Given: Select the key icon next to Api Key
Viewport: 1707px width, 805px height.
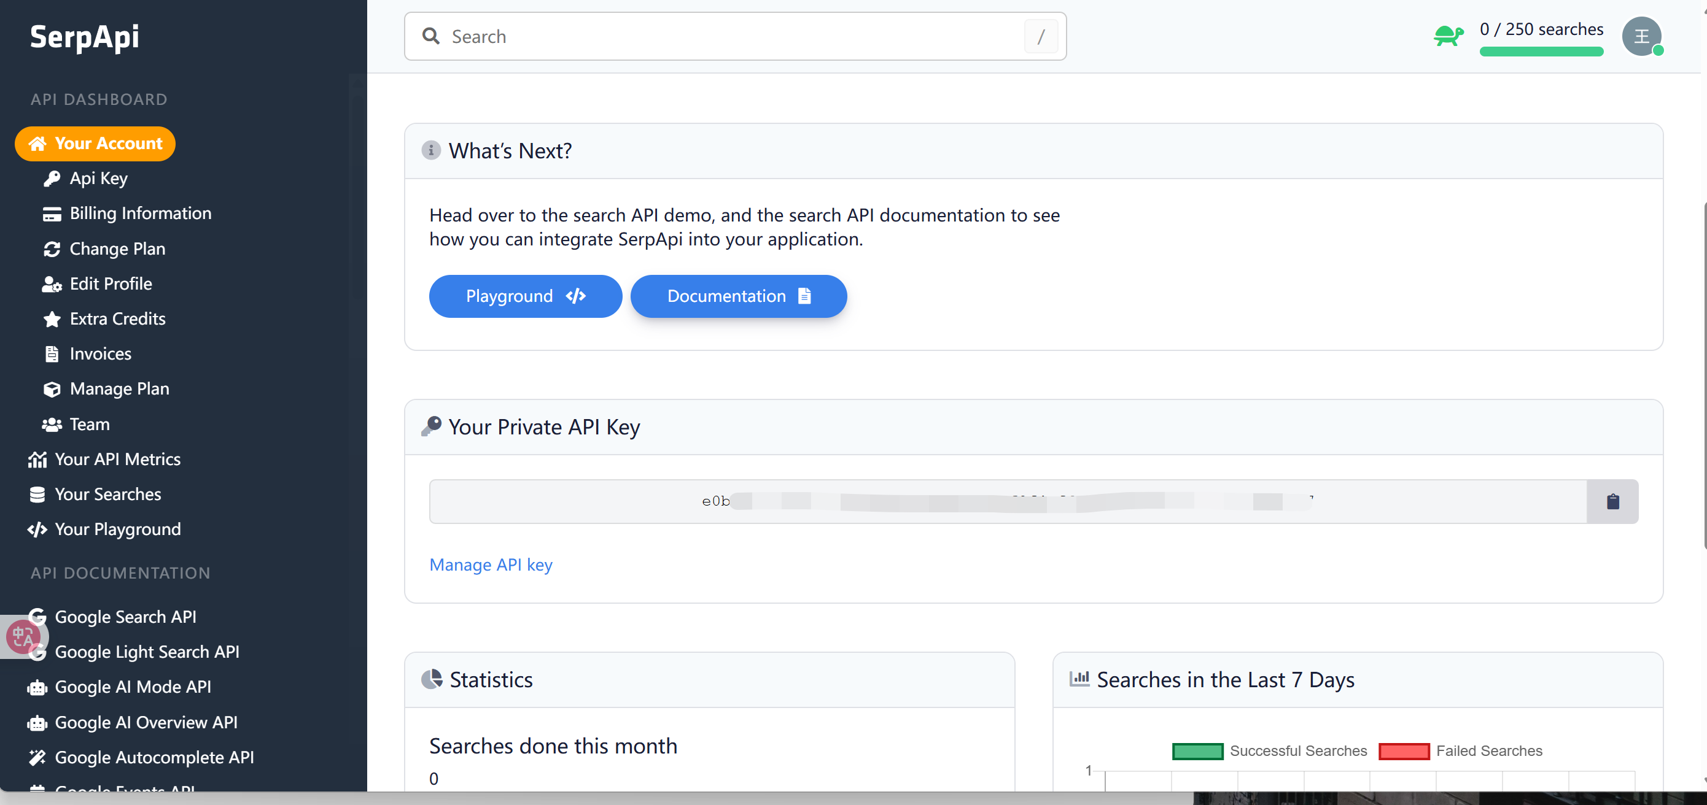Looking at the screenshot, I should tap(52, 178).
